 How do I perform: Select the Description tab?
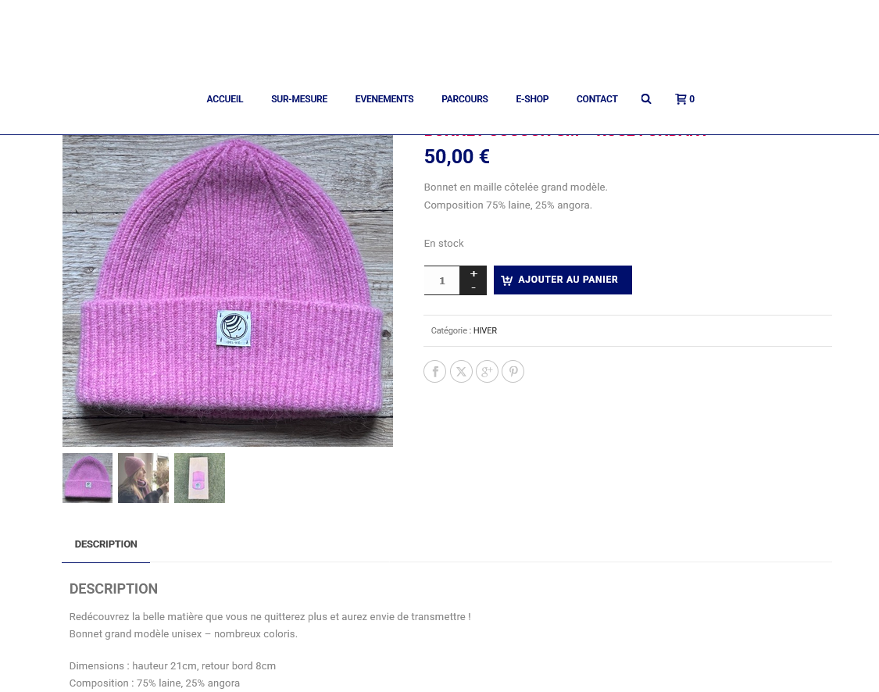coord(106,544)
